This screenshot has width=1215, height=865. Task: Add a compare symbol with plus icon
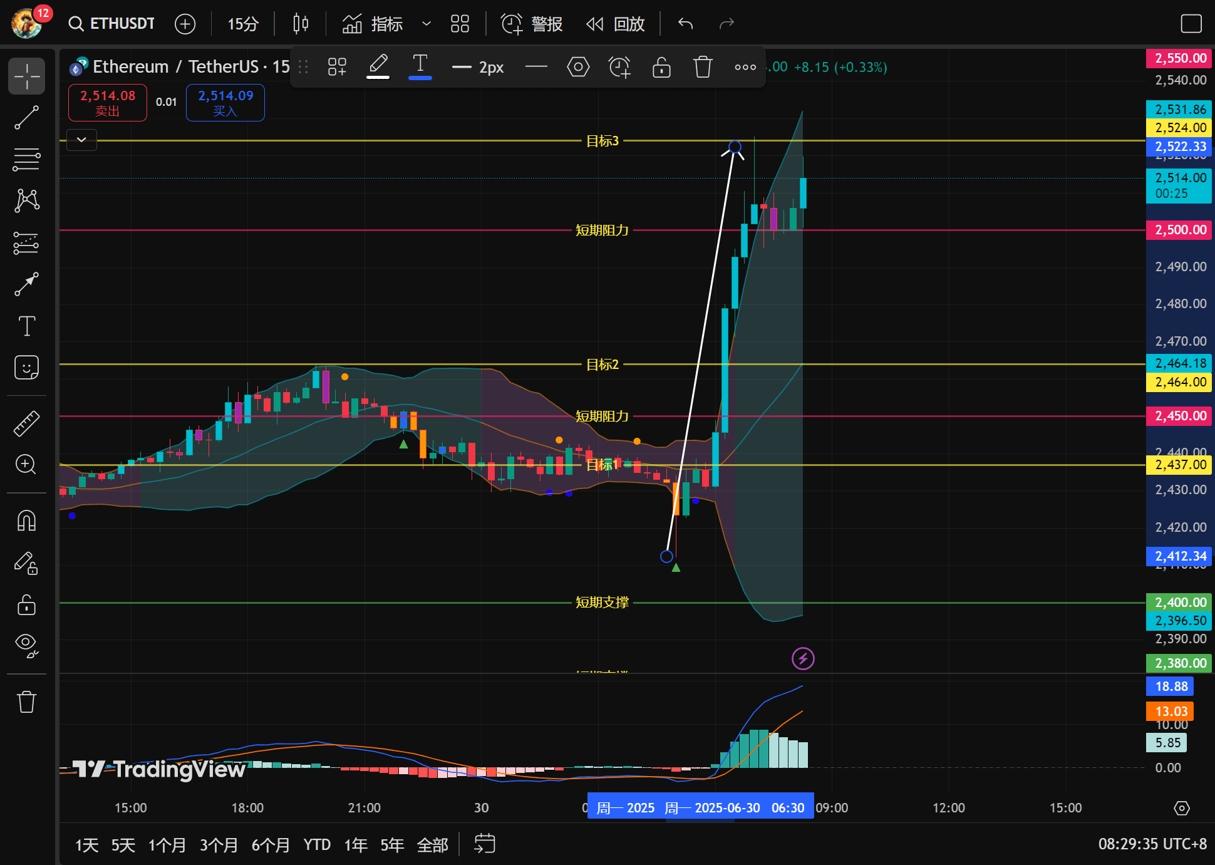(x=185, y=24)
